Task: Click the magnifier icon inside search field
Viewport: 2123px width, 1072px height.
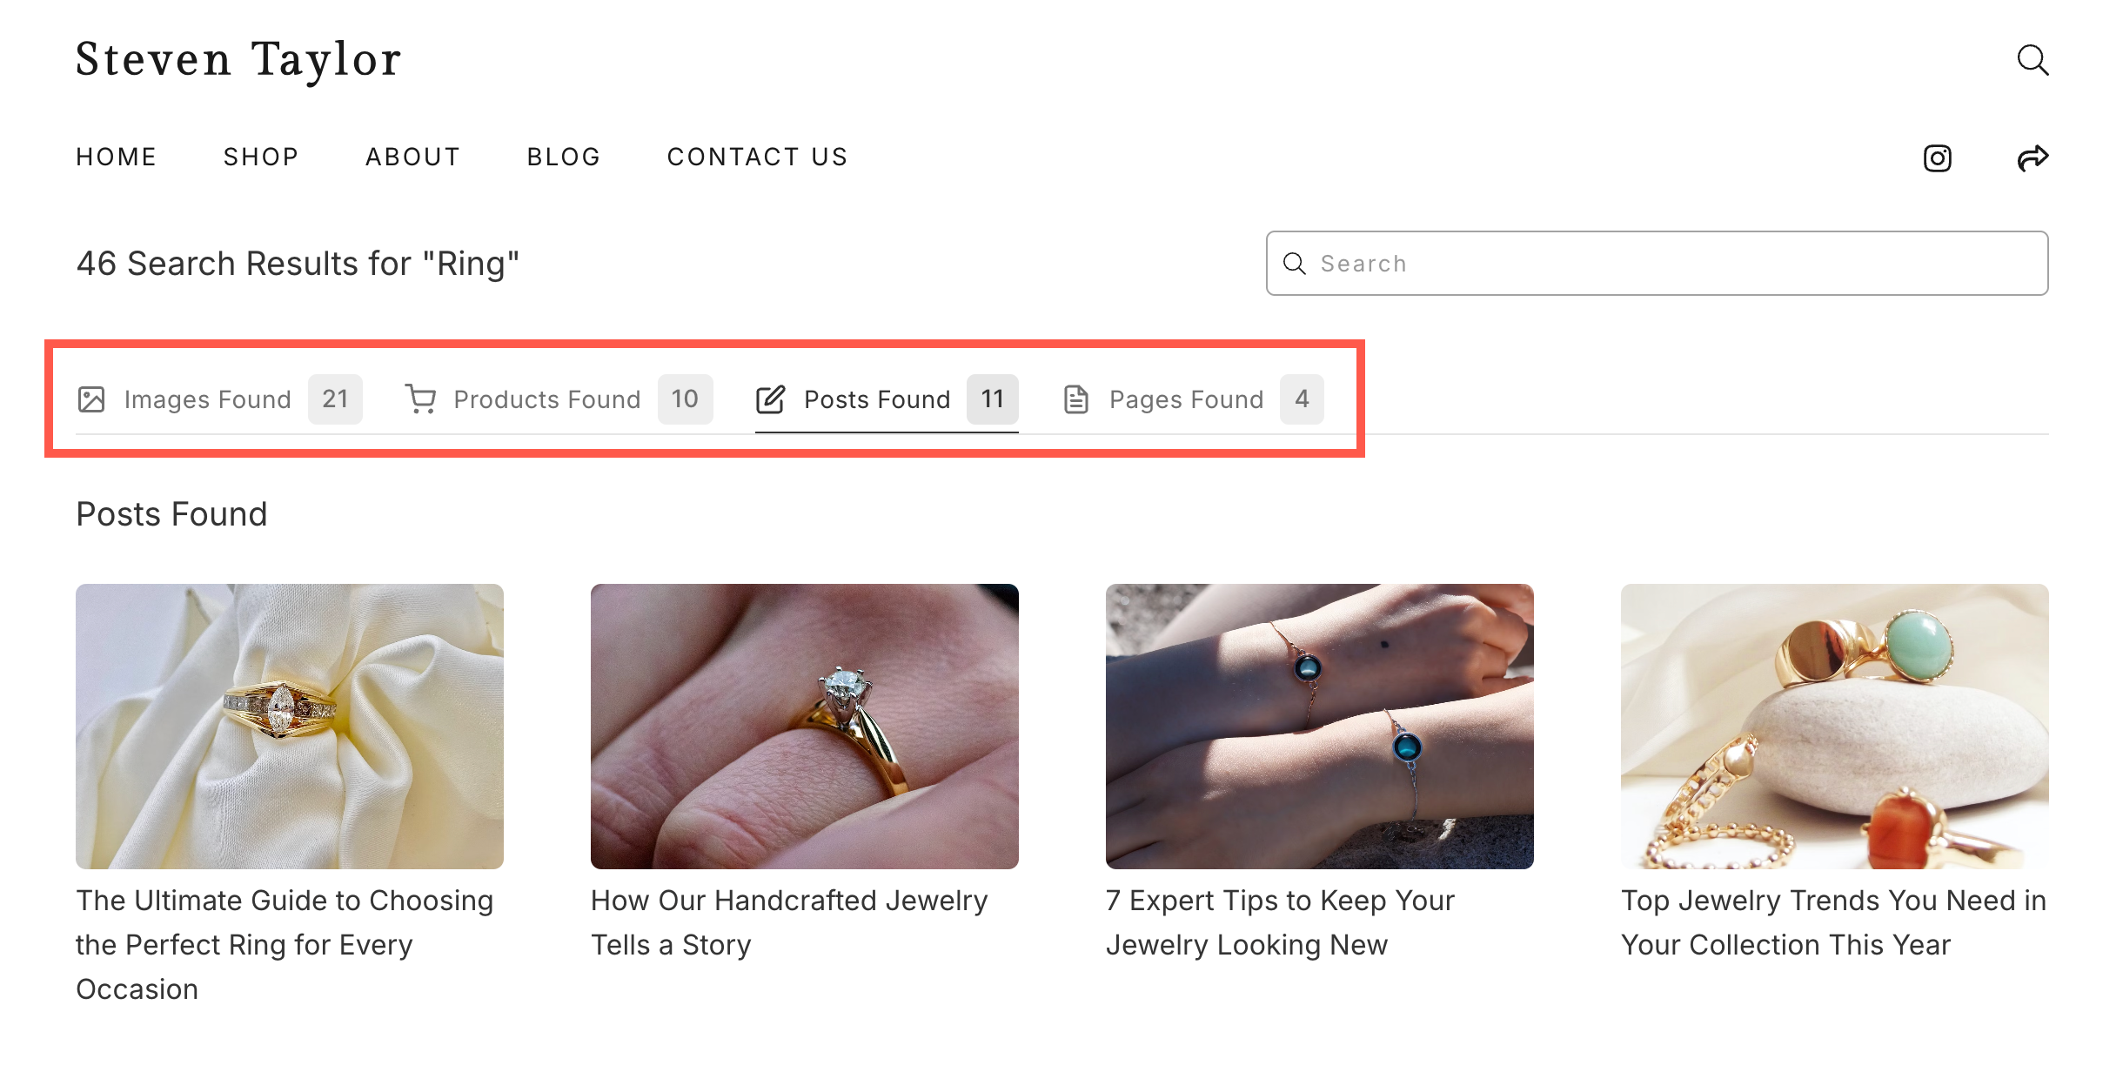Action: (x=1295, y=264)
